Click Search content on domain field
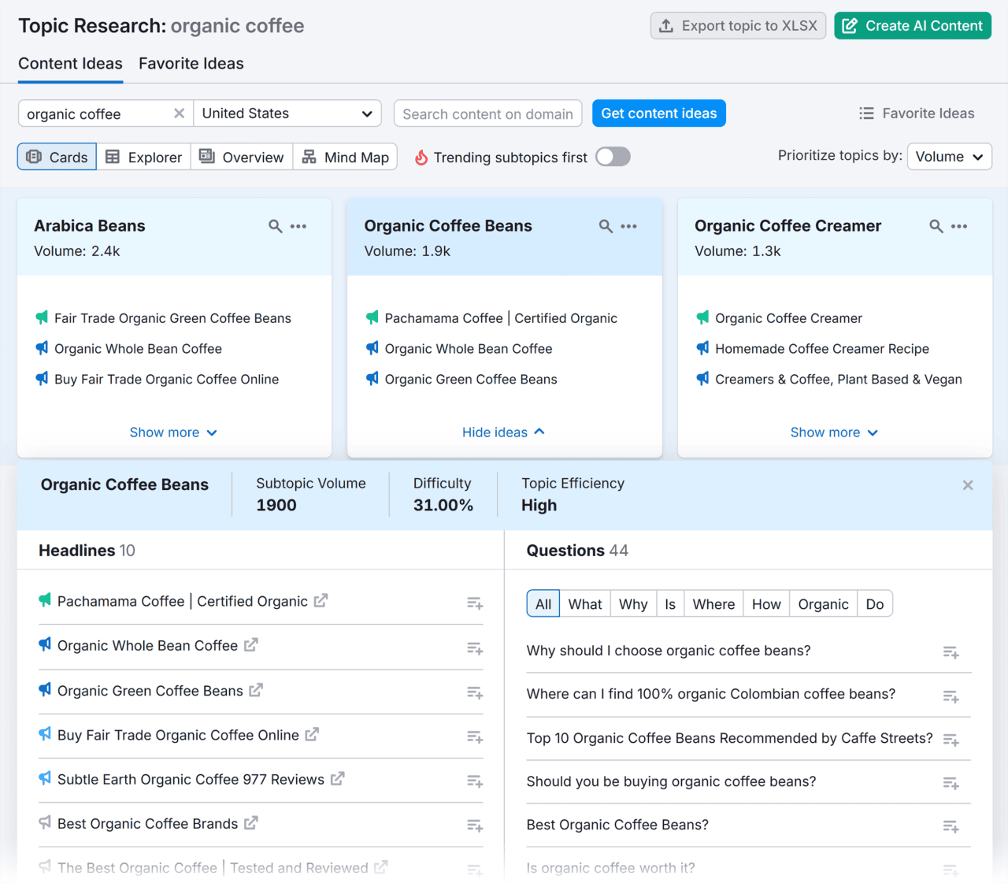The height and width of the screenshot is (883, 1008). pos(487,113)
